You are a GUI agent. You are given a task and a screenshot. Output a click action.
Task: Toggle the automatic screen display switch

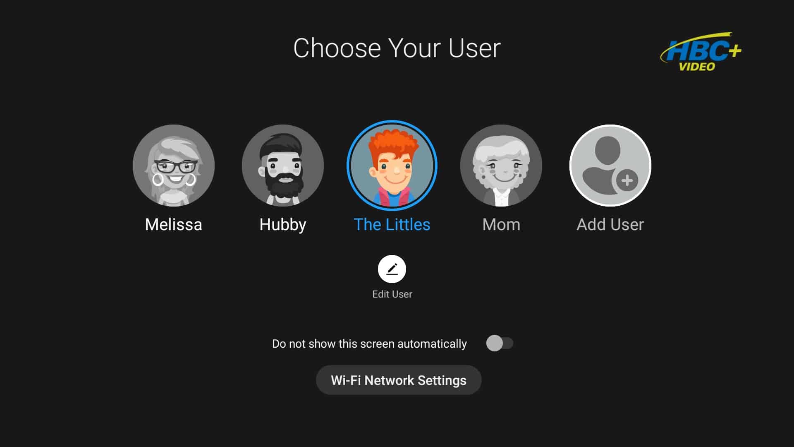click(x=500, y=343)
